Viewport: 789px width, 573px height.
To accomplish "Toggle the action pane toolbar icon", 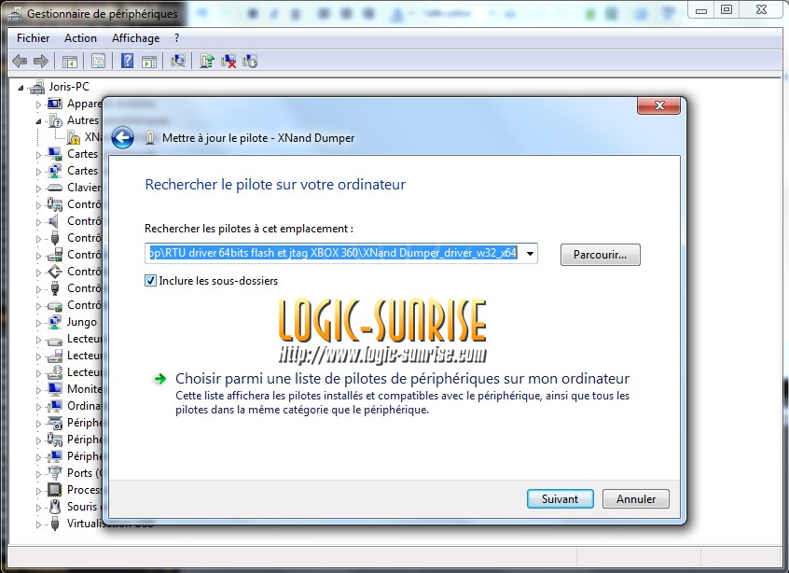I will pyautogui.click(x=149, y=62).
